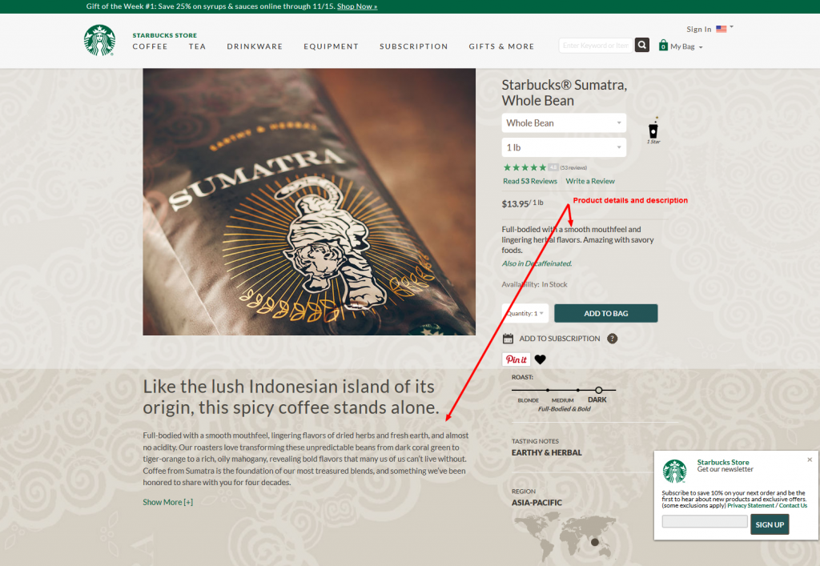The height and width of the screenshot is (566, 820).
Task: Open the Equipment menu
Action: point(331,46)
